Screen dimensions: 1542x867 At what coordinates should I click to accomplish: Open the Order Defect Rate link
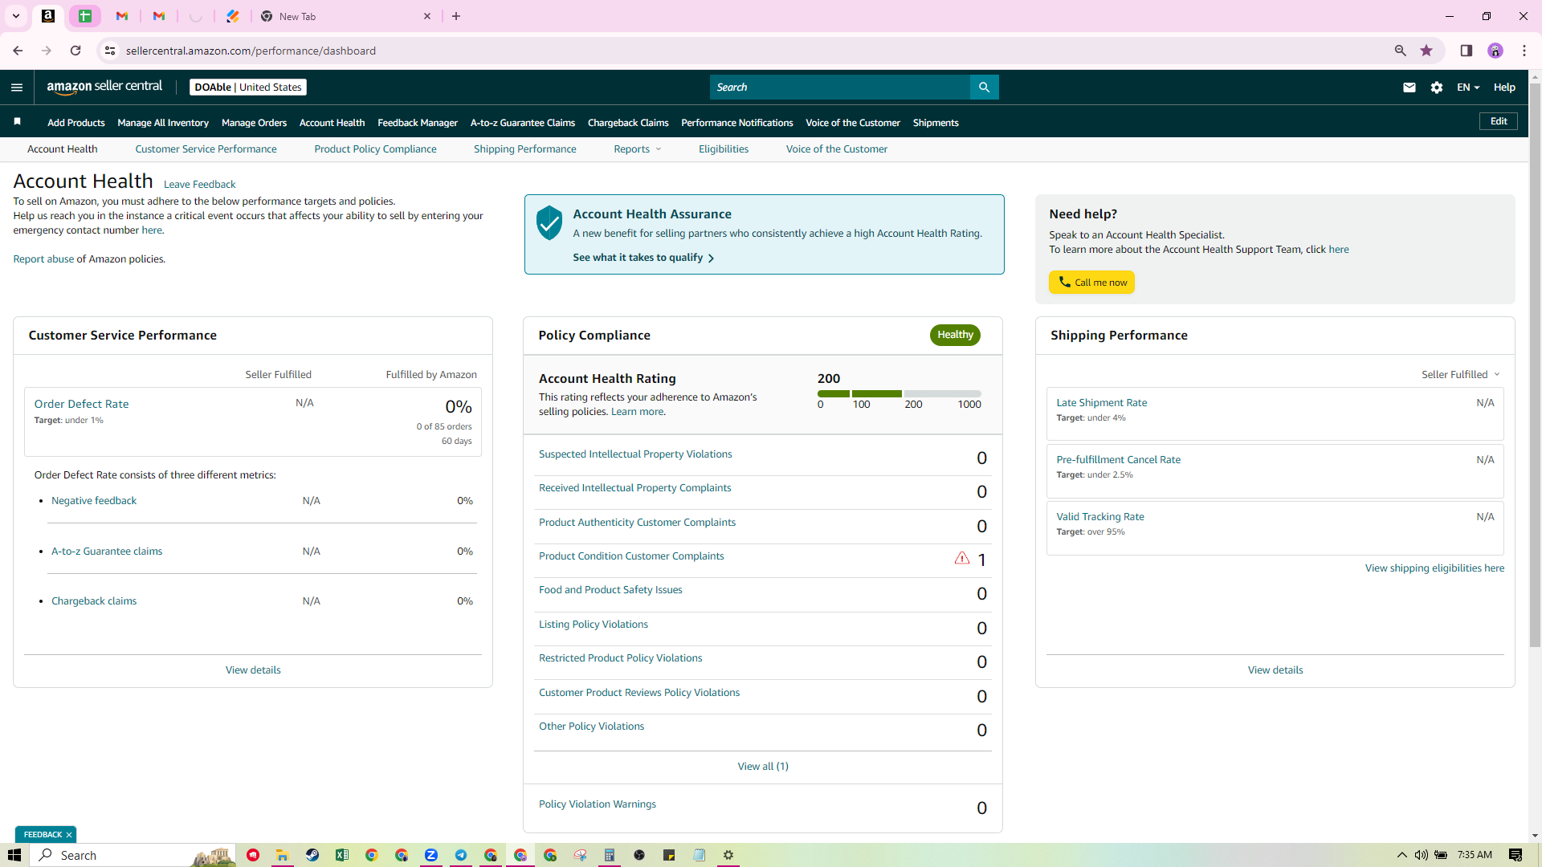pyautogui.click(x=81, y=404)
